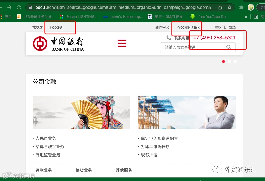Open the 结算与现金业务 link
This screenshot has height=181, width=265.
[x=50, y=147]
